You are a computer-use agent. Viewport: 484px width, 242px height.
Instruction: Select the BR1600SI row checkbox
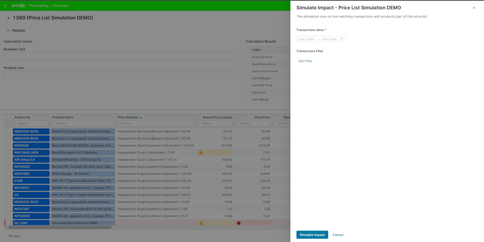click(x=9, y=145)
